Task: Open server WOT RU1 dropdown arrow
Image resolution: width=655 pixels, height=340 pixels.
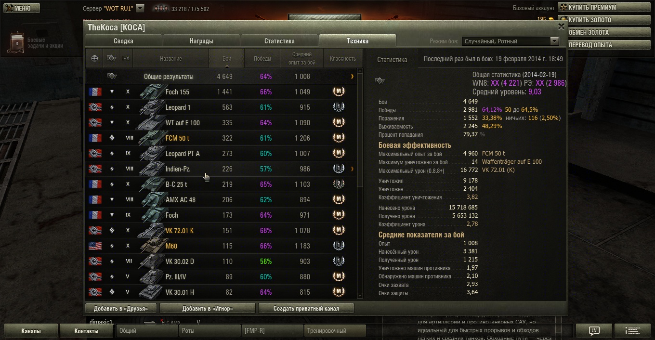Action: point(140,8)
